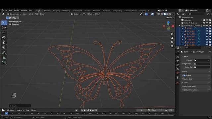This screenshot has height=119, width=212.
Task: Open the World properties tab icon
Action: click(x=178, y=73)
